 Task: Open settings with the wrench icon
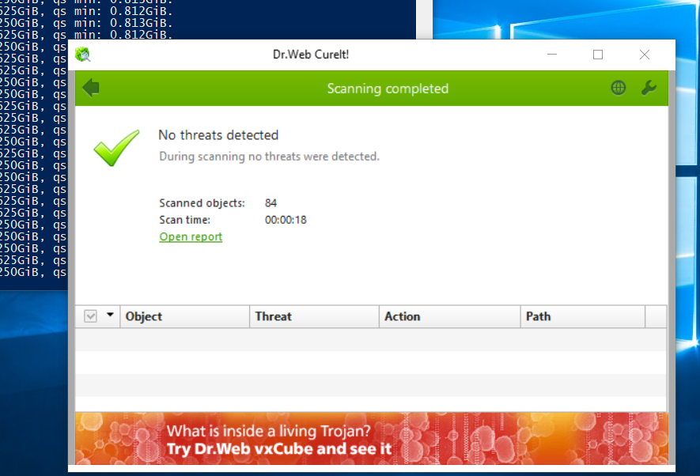pos(649,88)
